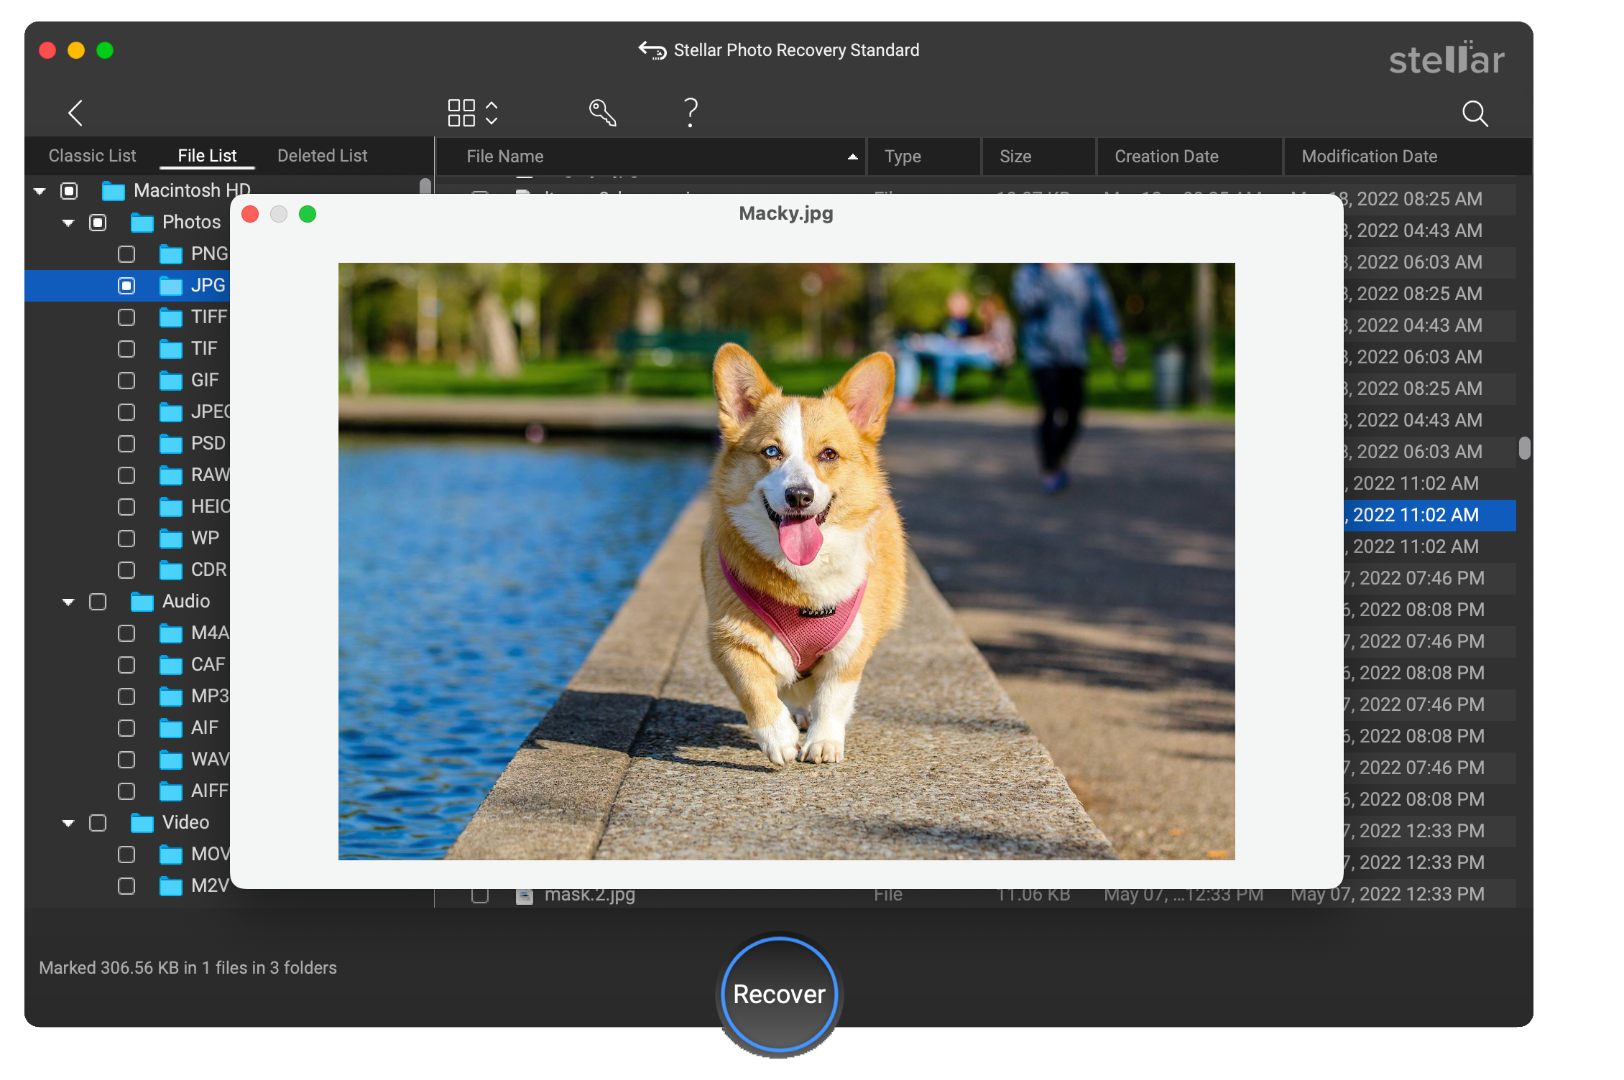Open help with the question mark icon
The height and width of the screenshot is (1080, 1624).
point(691,113)
